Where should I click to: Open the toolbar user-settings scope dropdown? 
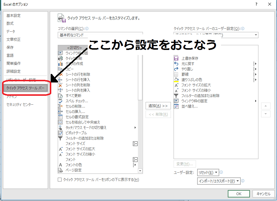pos(216,35)
